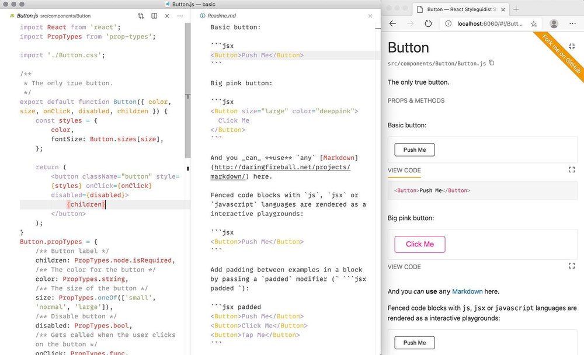The image size is (584, 355).
Task: Open changes compare icon in Button.js editor
Action: click(x=141, y=16)
